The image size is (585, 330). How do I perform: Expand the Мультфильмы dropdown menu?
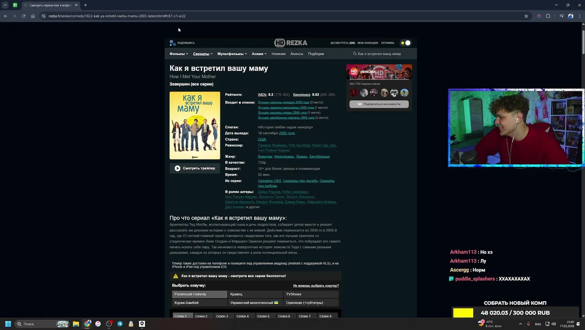(x=232, y=54)
